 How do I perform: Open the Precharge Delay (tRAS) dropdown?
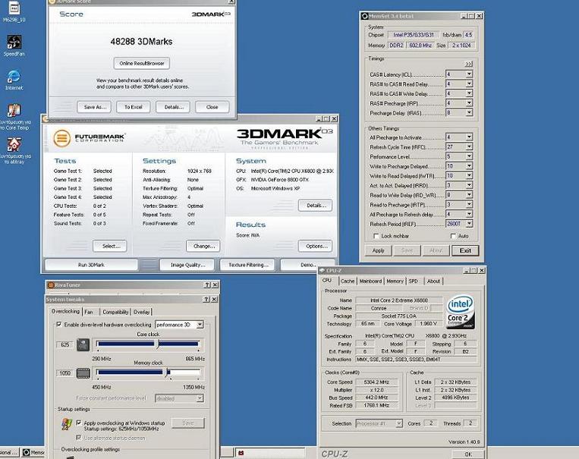[469, 112]
